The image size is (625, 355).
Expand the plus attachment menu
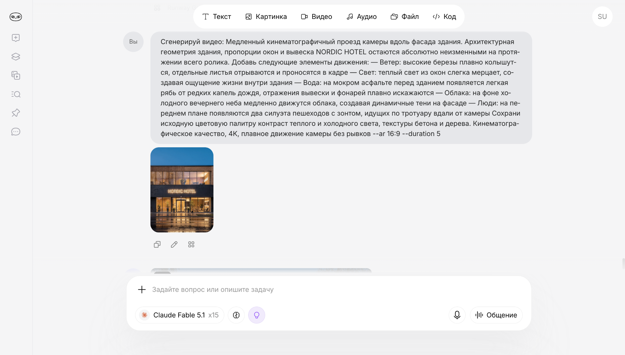(142, 289)
